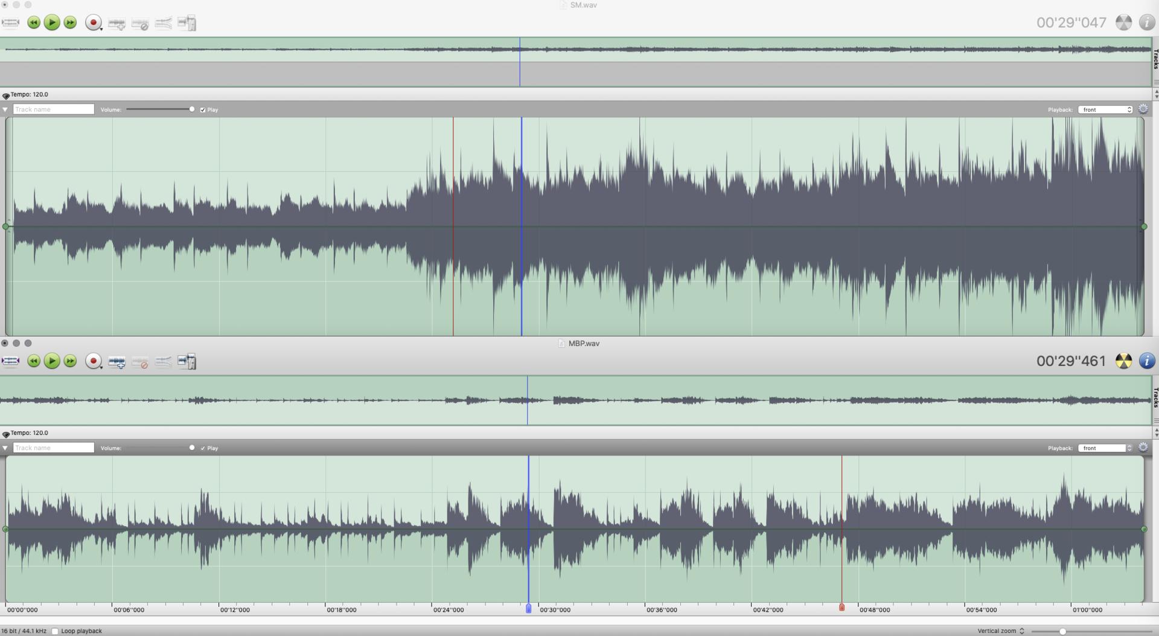Click the SM.wav overview waveform strip
Image resolution: width=1159 pixels, height=636 pixels.
click(576, 50)
